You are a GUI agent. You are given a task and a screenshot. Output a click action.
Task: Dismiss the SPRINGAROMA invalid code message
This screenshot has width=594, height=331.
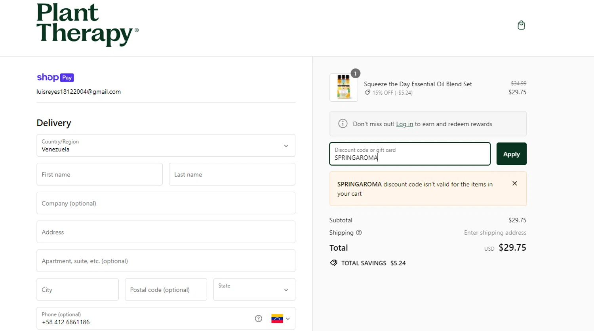tap(514, 183)
